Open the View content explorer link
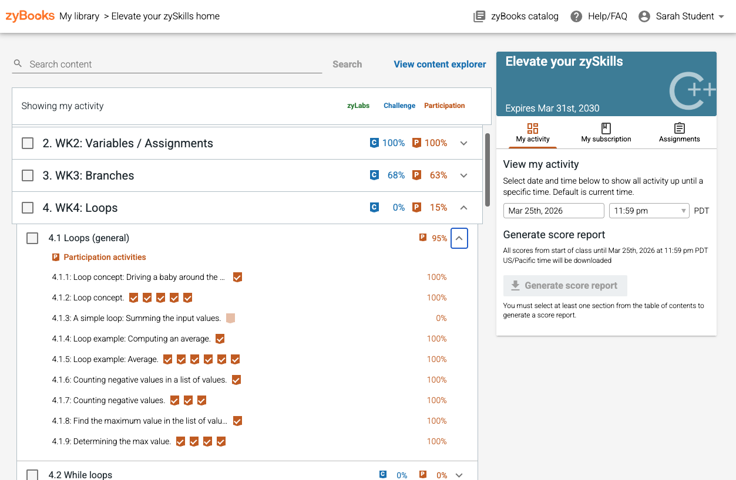 (x=440, y=64)
